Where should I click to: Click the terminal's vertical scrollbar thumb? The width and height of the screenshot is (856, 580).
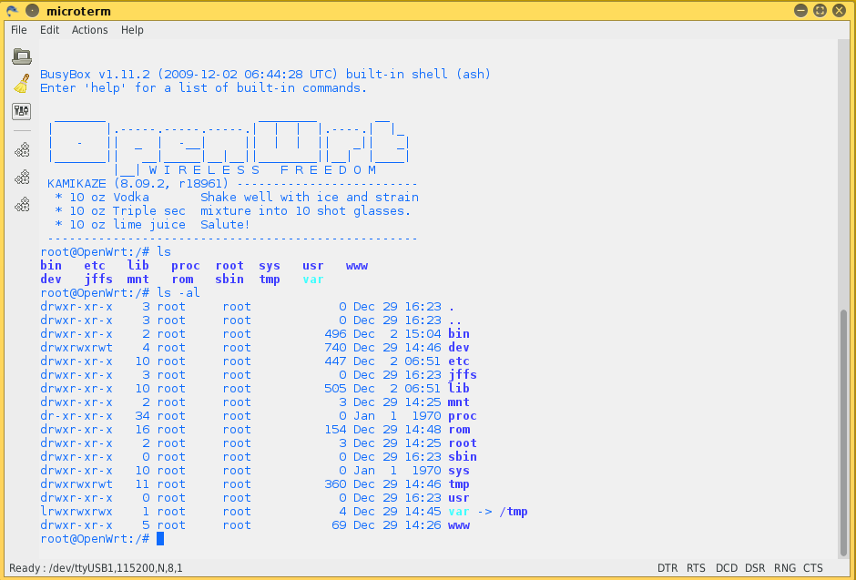pos(843,432)
